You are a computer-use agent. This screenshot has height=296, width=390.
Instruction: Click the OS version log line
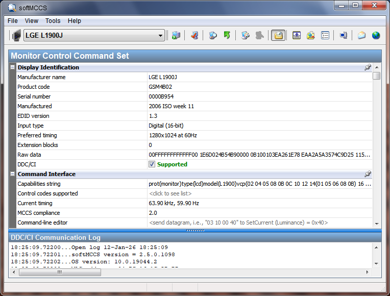tap(84, 262)
